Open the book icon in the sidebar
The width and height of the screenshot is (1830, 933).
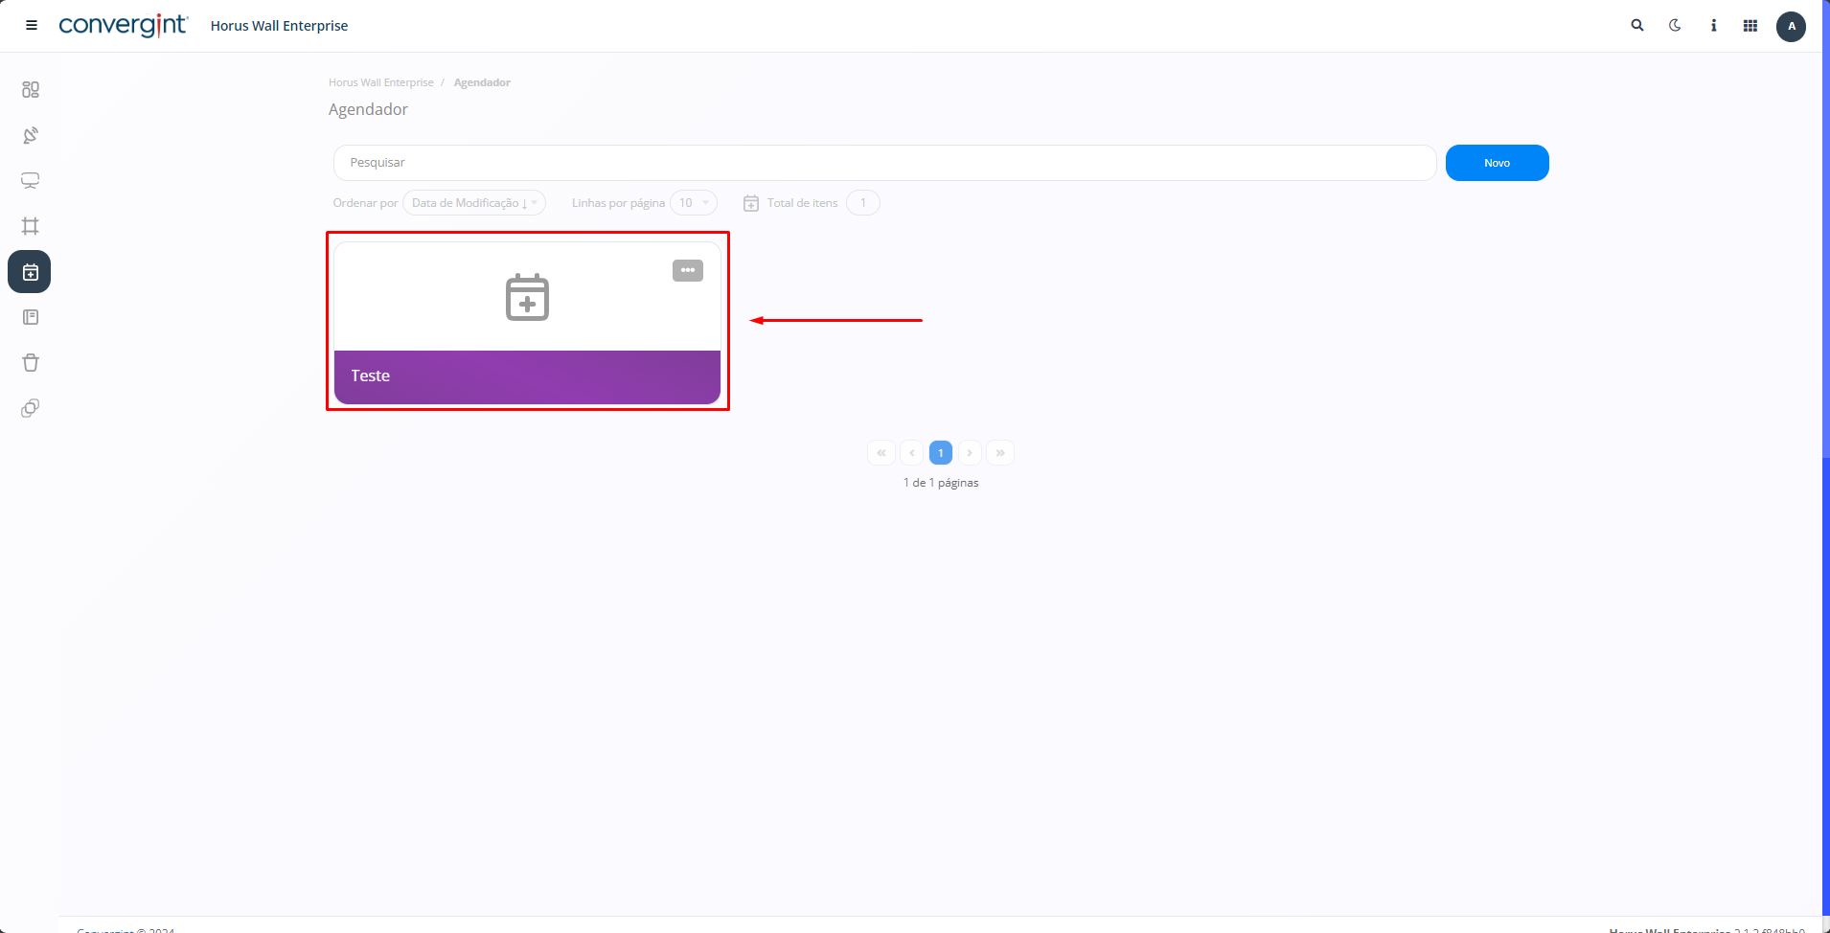pyautogui.click(x=31, y=317)
